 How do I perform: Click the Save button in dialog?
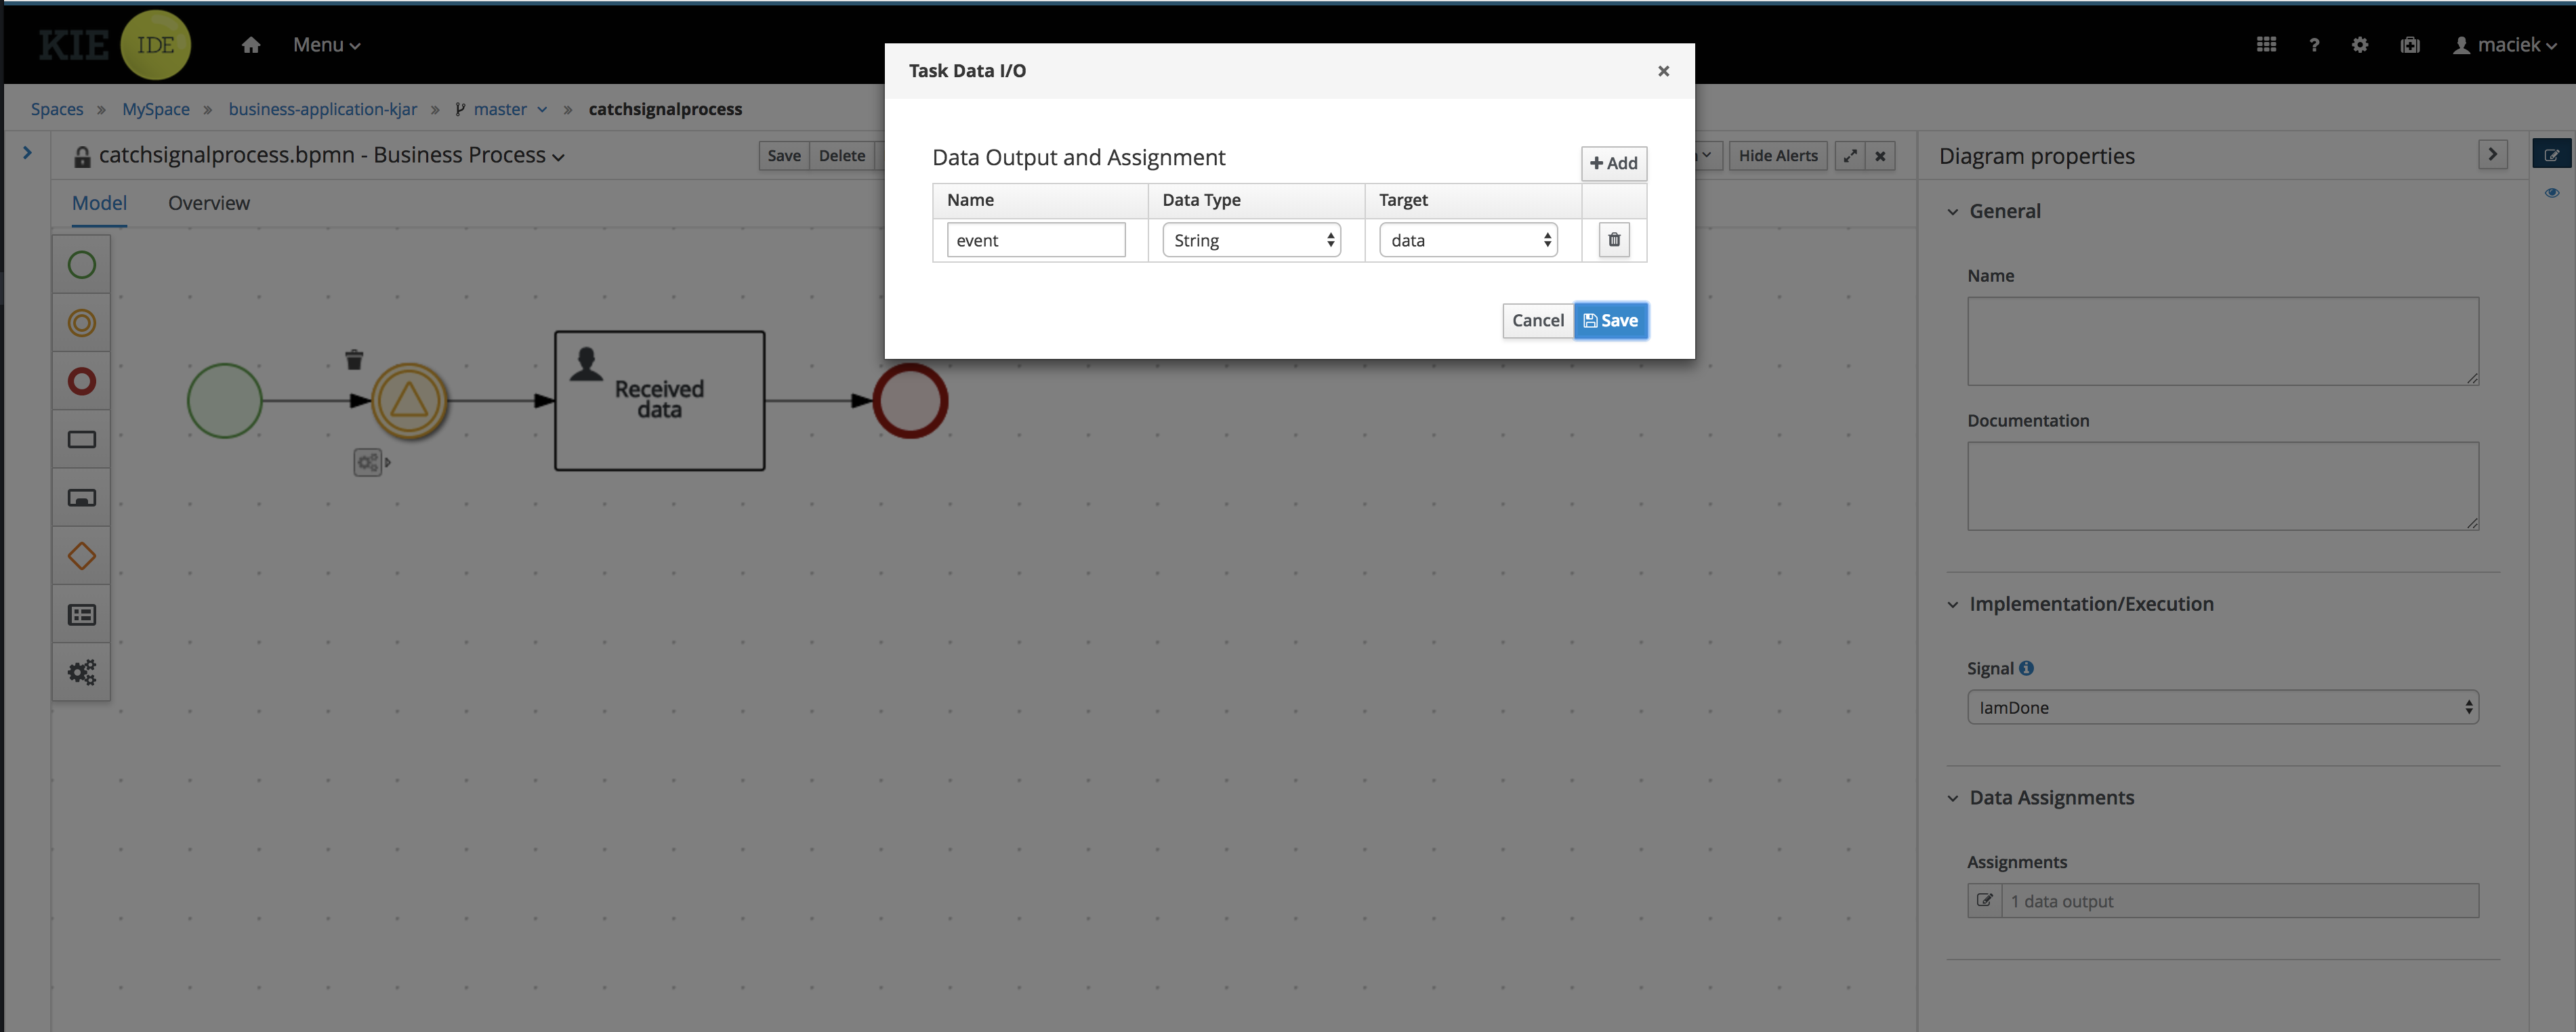[1610, 320]
